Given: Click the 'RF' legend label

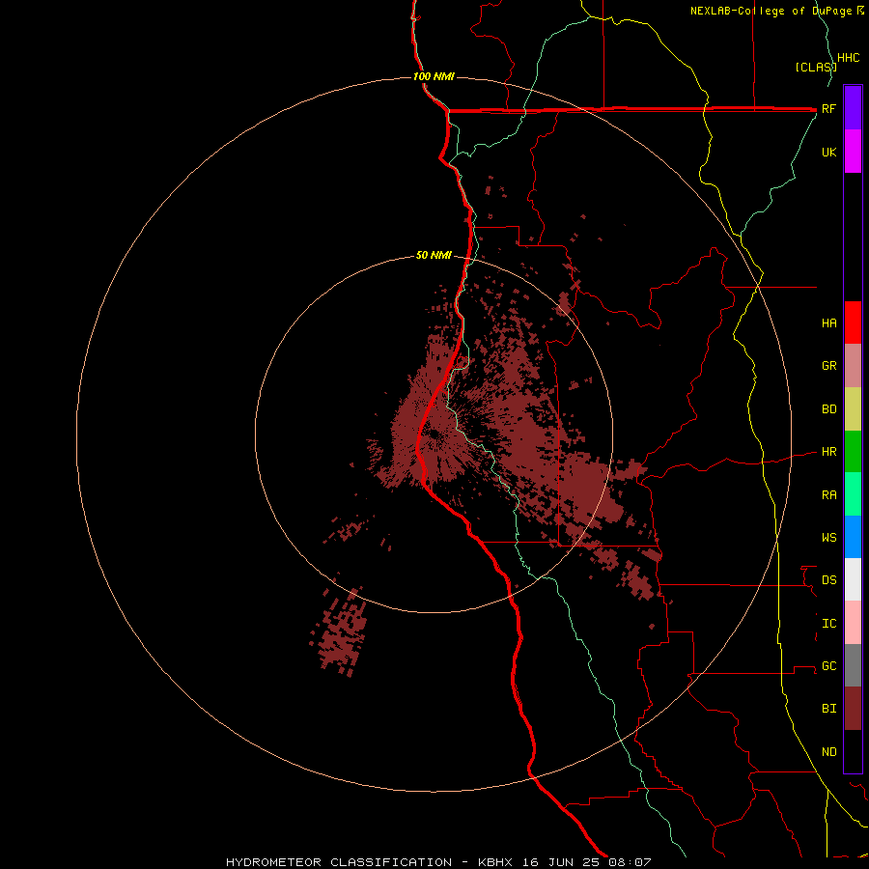Looking at the screenshot, I should pos(828,108).
